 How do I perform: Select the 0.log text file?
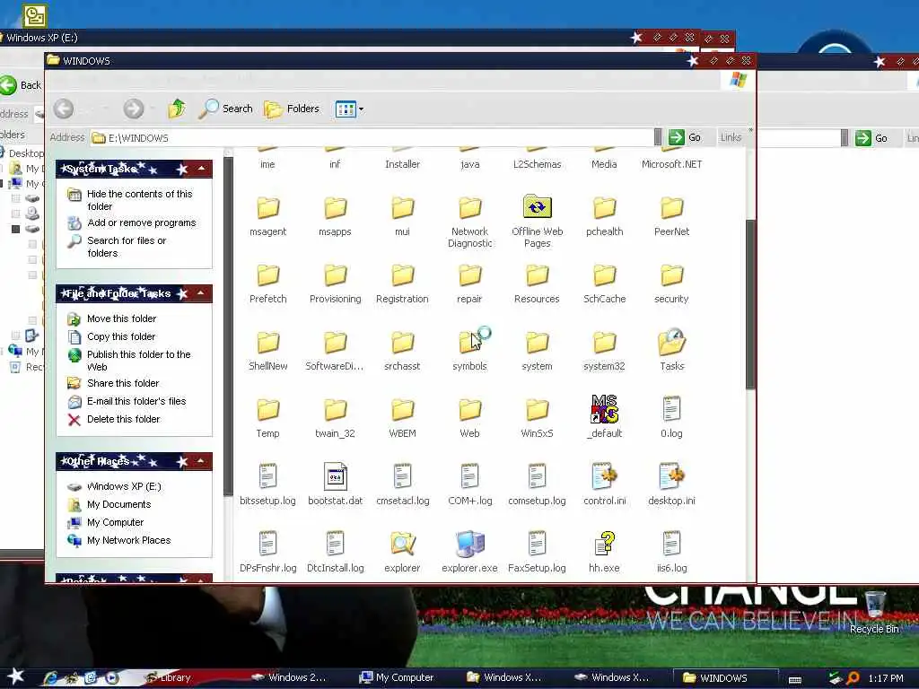coord(671,417)
